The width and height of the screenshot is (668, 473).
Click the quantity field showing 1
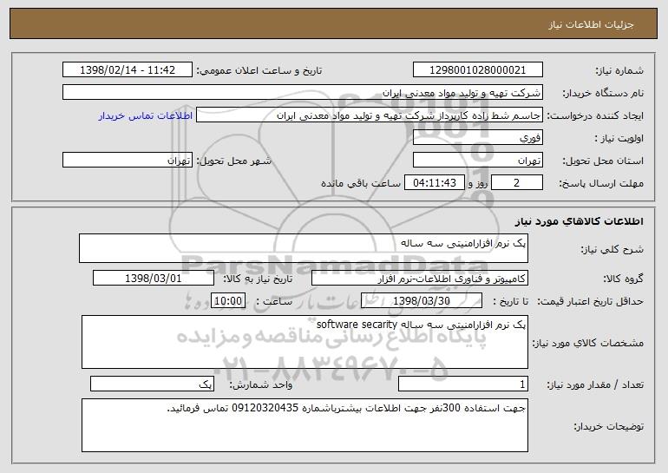(463, 384)
